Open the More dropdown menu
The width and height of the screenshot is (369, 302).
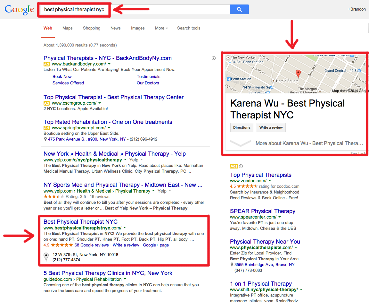coord(161,28)
